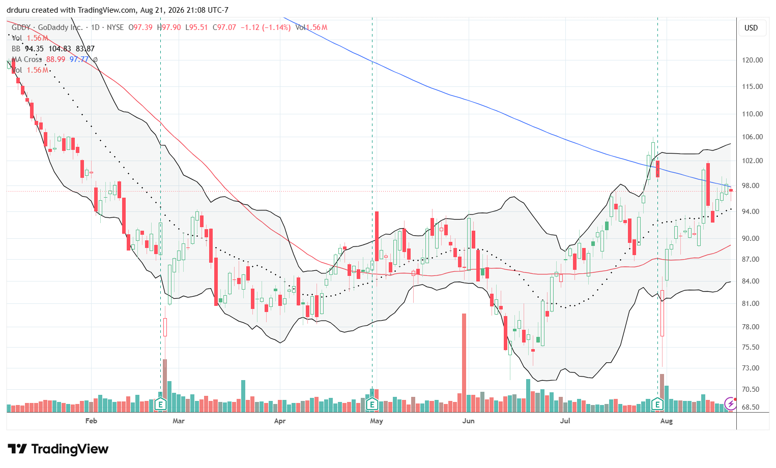The image size is (776, 468).
Task: Click the 120.00 price axis label
Action: click(752, 60)
